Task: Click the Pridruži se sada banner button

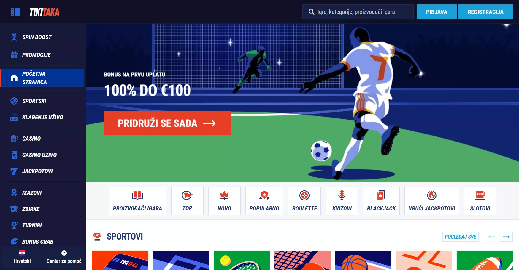Action: 168,123
